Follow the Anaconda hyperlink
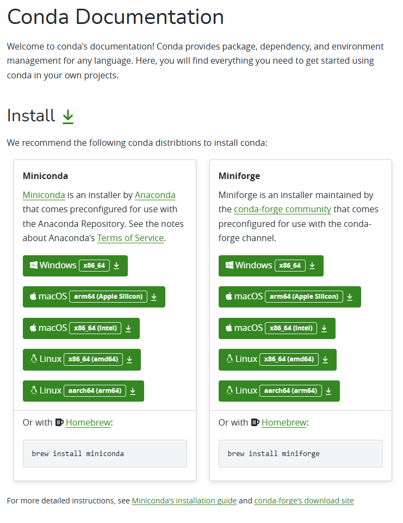This screenshot has width=403, height=523. pos(155,195)
